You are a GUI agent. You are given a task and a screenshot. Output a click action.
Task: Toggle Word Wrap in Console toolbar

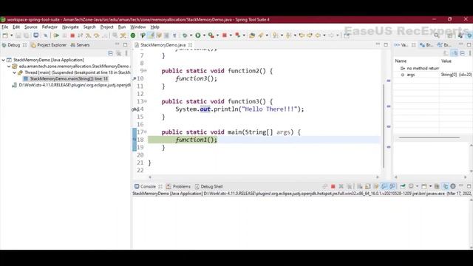[376, 186]
